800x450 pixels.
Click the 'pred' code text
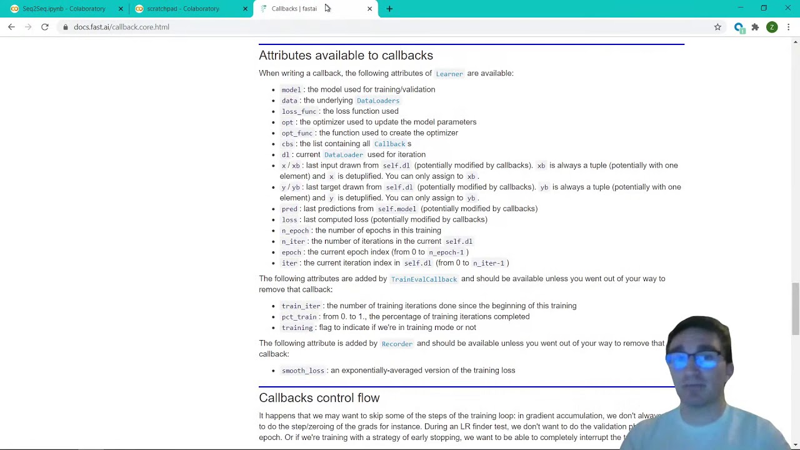(x=289, y=209)
